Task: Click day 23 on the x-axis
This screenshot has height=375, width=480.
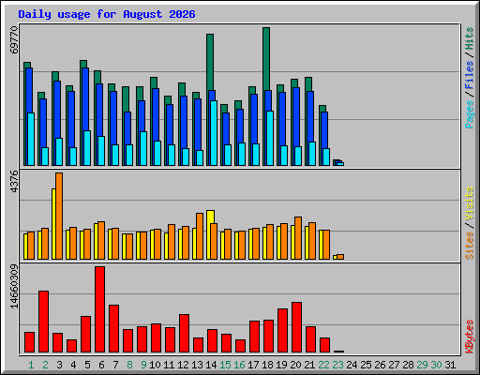Action: tap(337, 365)
